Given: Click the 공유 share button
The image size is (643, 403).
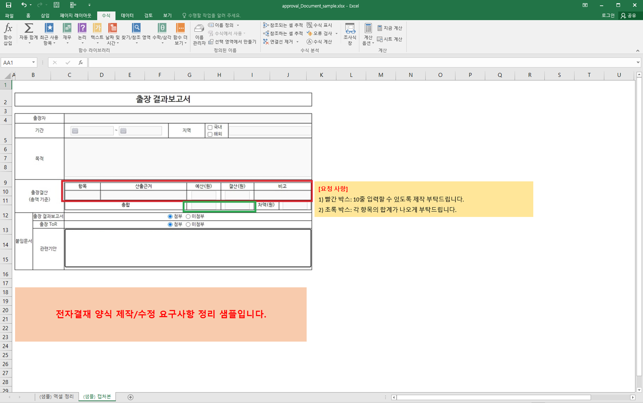Looking at the screenshot, I should pyautogui.click(x=629, y=15).
